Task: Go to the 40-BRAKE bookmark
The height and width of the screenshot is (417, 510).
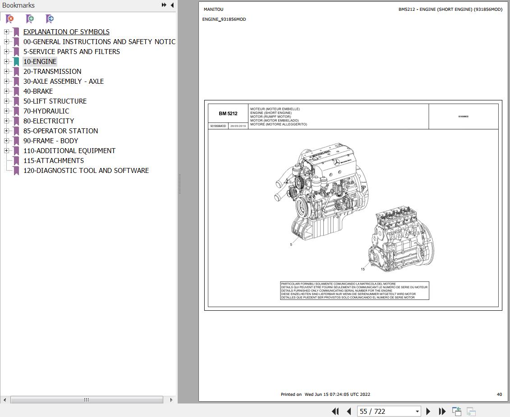Action: [x=38, y=91]
